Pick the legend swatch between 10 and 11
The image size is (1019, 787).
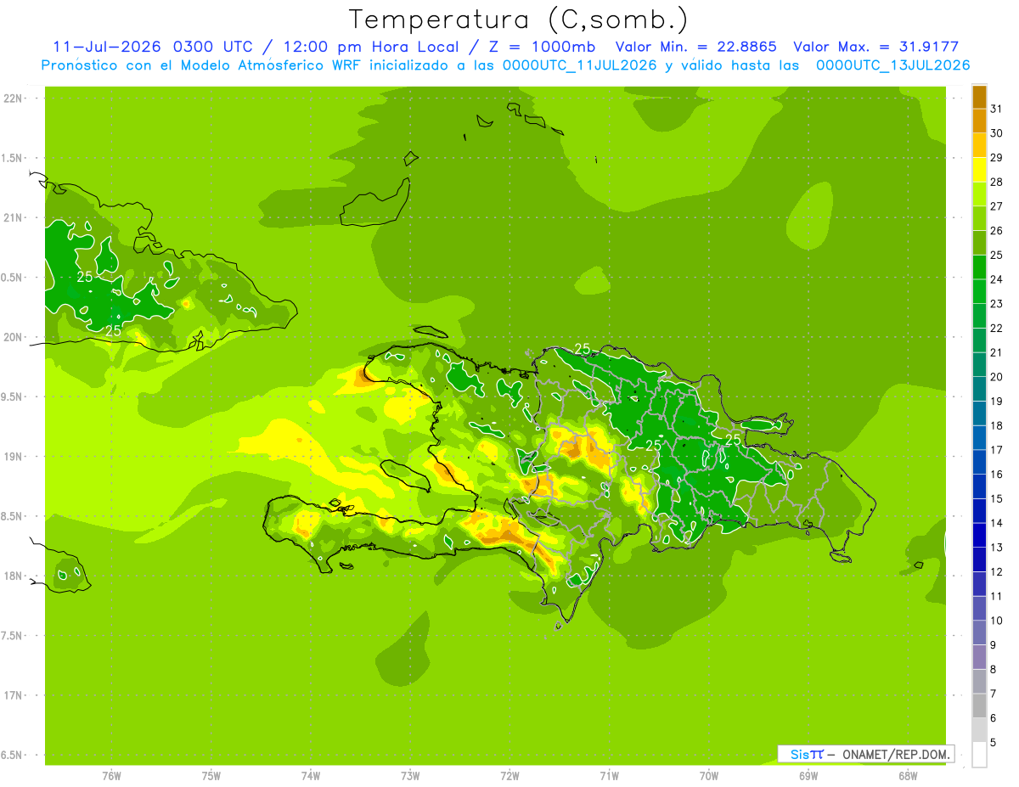click(979, 609)
